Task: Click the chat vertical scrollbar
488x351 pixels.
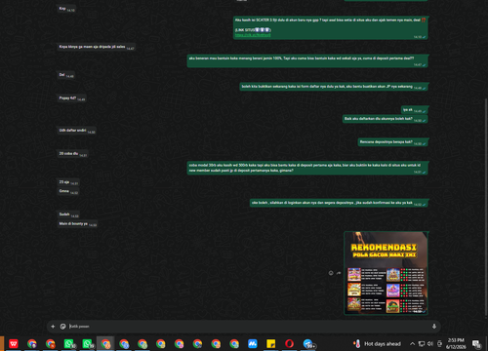Action: [486, 205]
